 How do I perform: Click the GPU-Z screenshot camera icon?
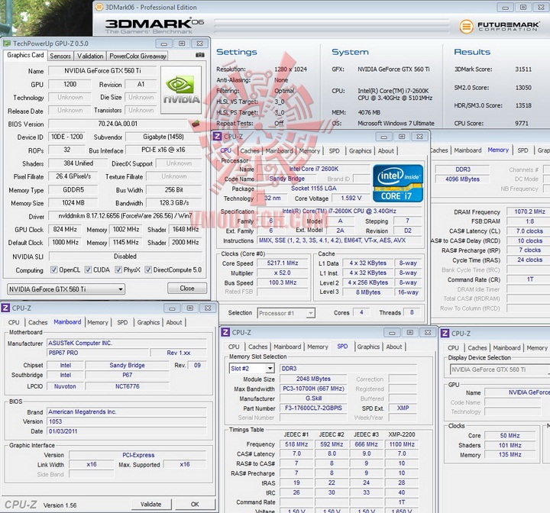pyautogui.click(x=199, y=55)
